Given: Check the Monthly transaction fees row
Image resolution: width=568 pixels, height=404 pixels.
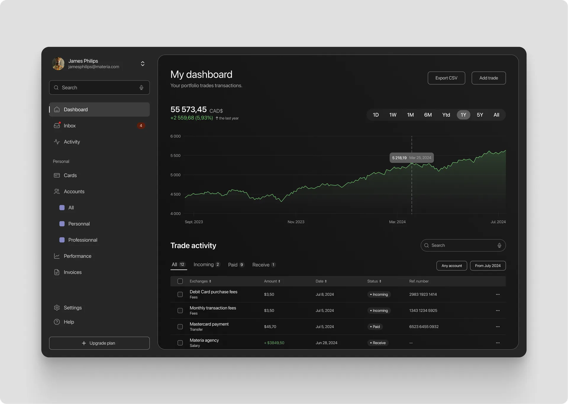Looking at the screenshot, I should pyautogui.click(x=180, y=311).
